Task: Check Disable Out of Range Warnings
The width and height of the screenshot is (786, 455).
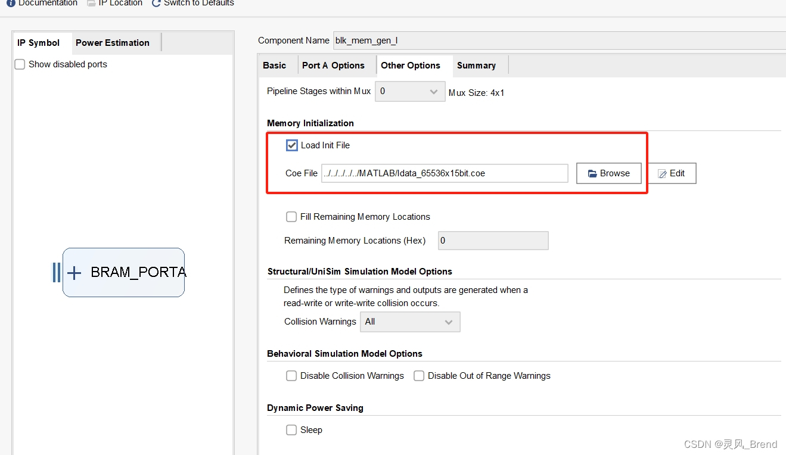Action: pyautogui.click(x=419, y=376)
